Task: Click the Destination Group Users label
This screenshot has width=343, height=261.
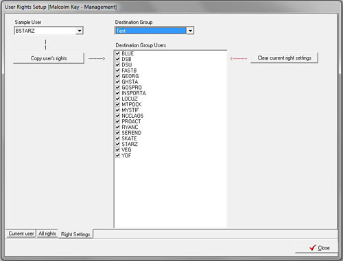Action: click(x=141, y=45)
